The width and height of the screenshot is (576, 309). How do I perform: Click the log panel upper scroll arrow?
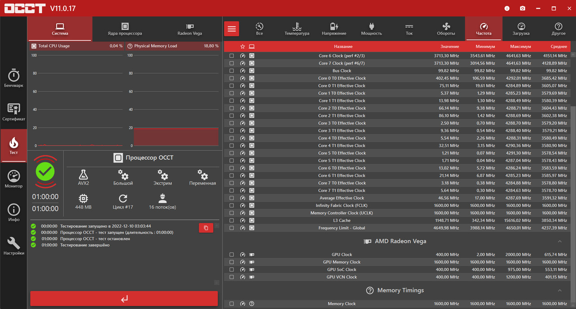216,225
